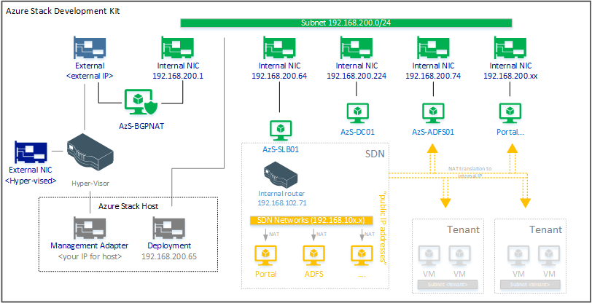The height and width of the screenshot is (303, 592).
Task: Click the left Tenant heading
Action: (x=463, y=229)
